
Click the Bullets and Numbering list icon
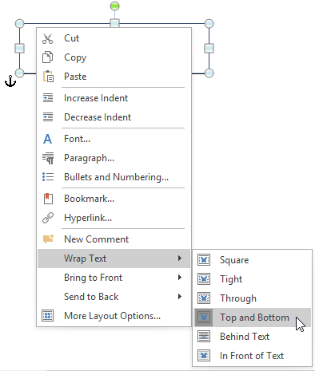[48, 177]
